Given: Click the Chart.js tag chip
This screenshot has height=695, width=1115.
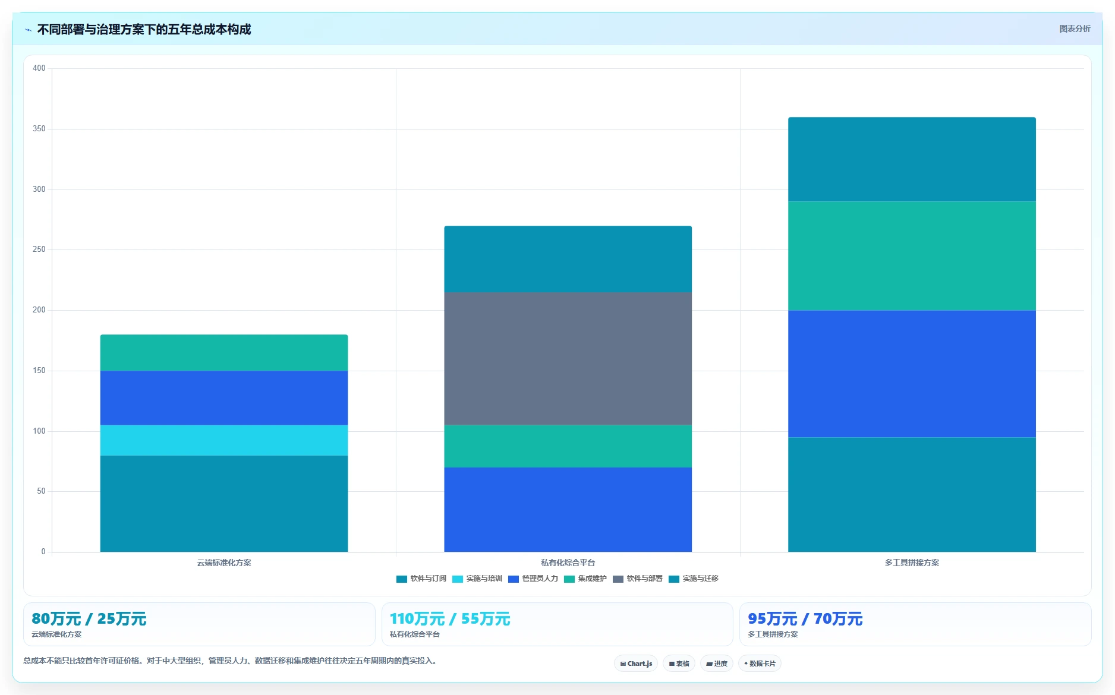Looking at the screenshot, I should (636, 664).
